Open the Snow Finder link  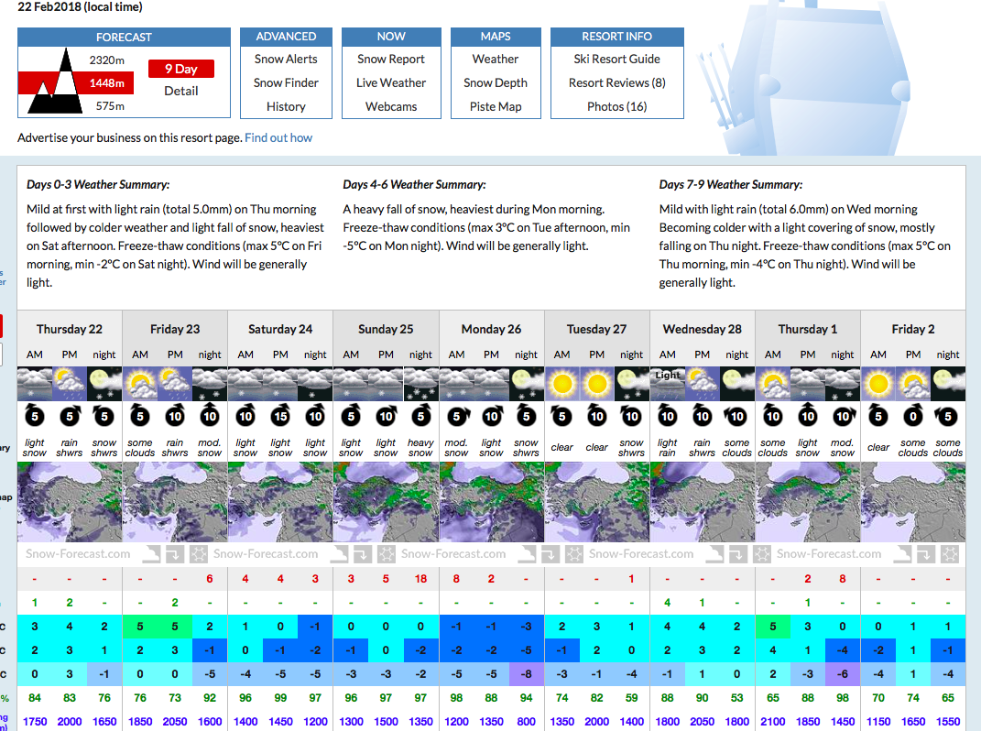click(286, 82)
